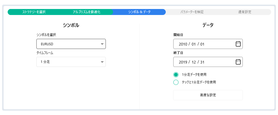Switch to the アルゴリズムを最適化 step
The image size is (278, 115).
[86, 12]
